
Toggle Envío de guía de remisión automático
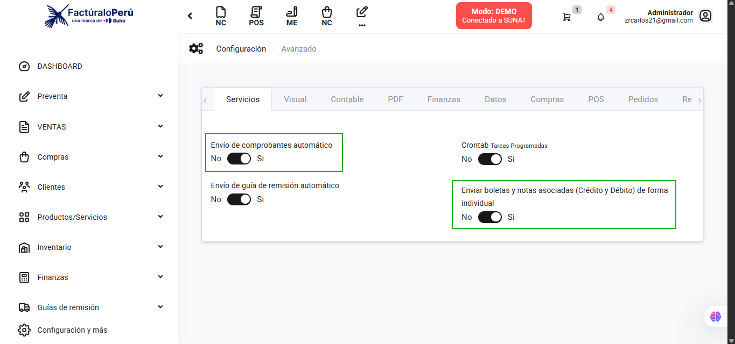tap(239, 199)
